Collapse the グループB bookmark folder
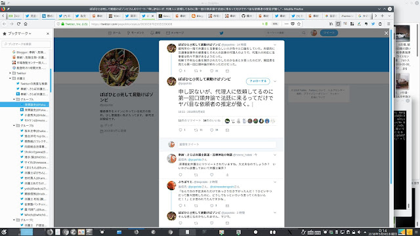This screenshot has height=236, width=420. (x=14, y=125)
